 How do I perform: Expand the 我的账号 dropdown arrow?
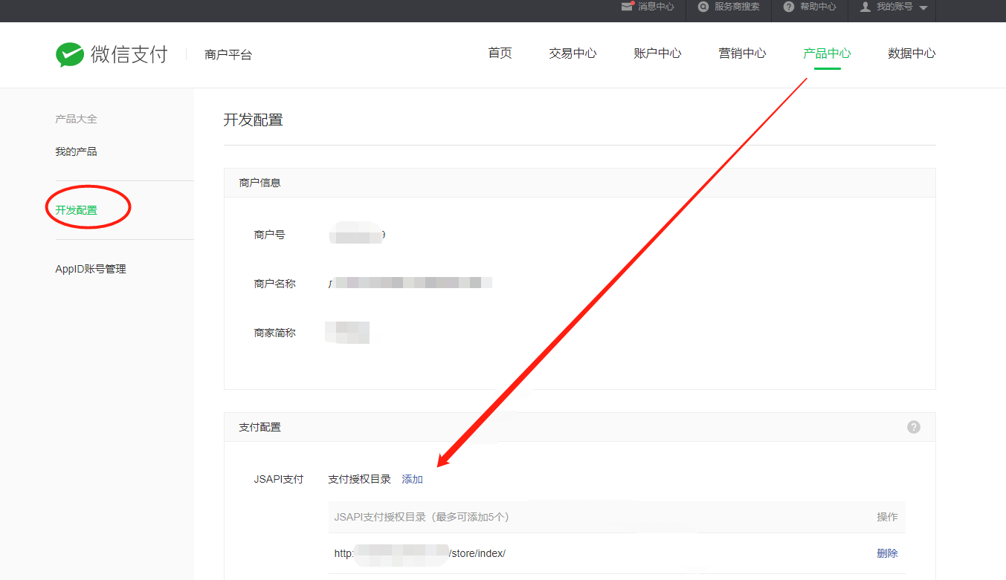[x=923, y=7]
